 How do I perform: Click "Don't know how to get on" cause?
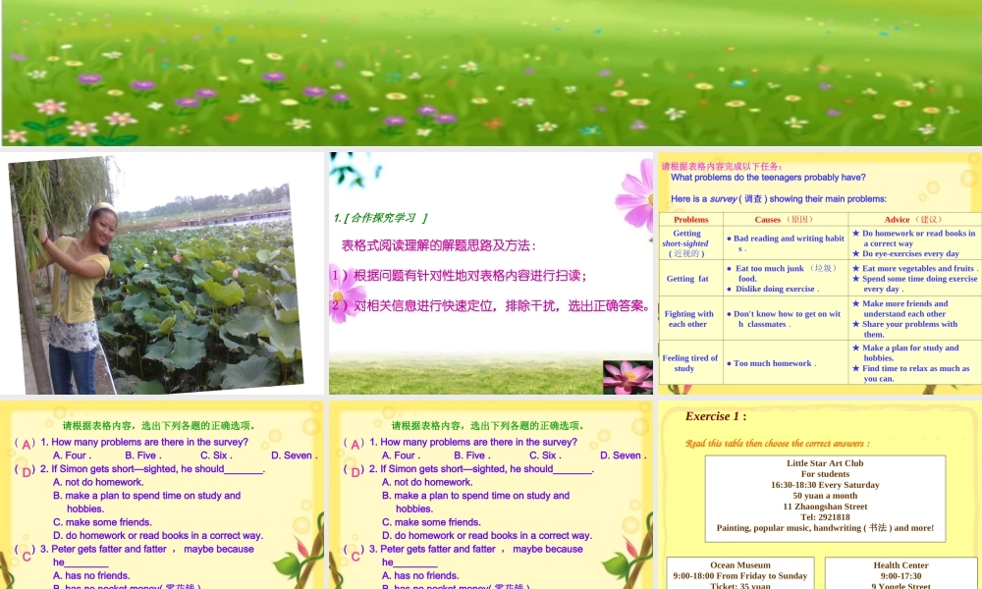pyautogui.click(x=784, y=319)
